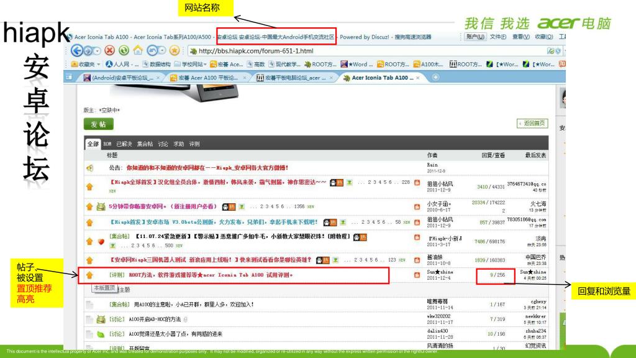Open 汉化组 thread in new window icon
Viewport: 636px width, 358px height.
tap(417, 183)
